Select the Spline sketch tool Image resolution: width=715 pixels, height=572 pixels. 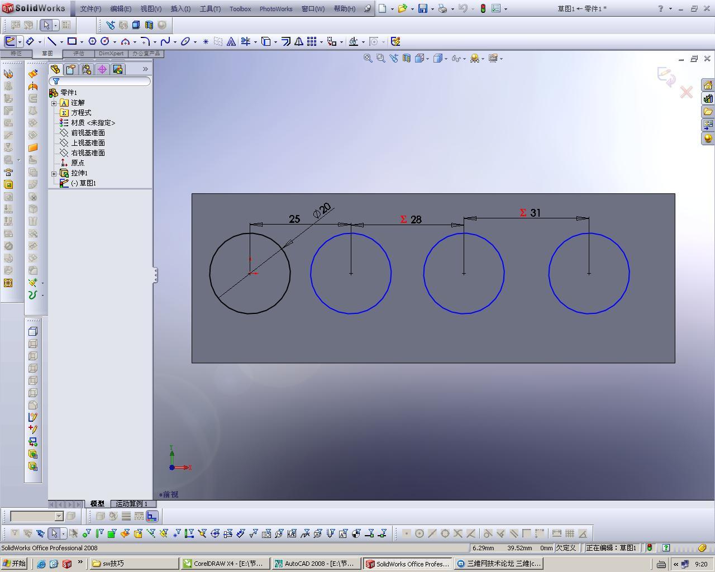(x=165, y=41)
